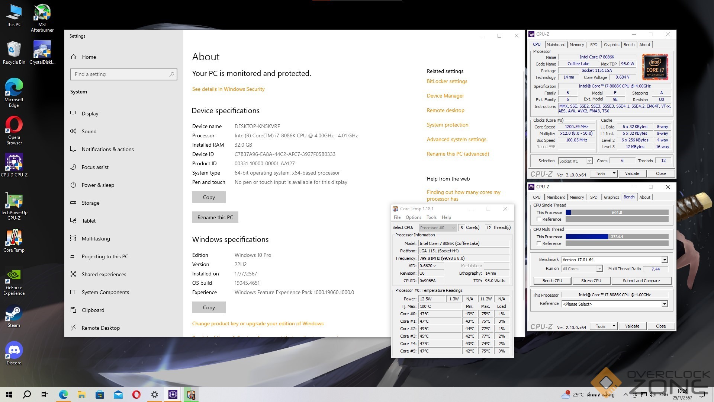The height and width of the screenshot is (402, 714).
Task: Click the Stress CPU button
Action: (x=591, y=281)
